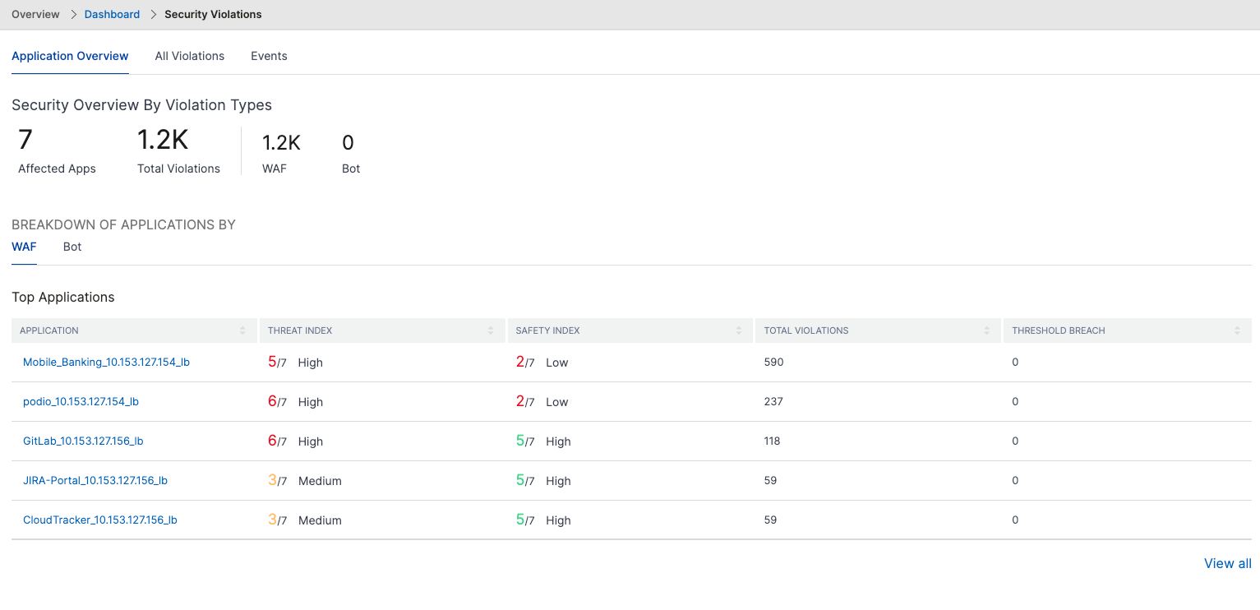Open the Application Overview tab
Viewport: 1260px width, 610px height.
[x=70, y=56]
